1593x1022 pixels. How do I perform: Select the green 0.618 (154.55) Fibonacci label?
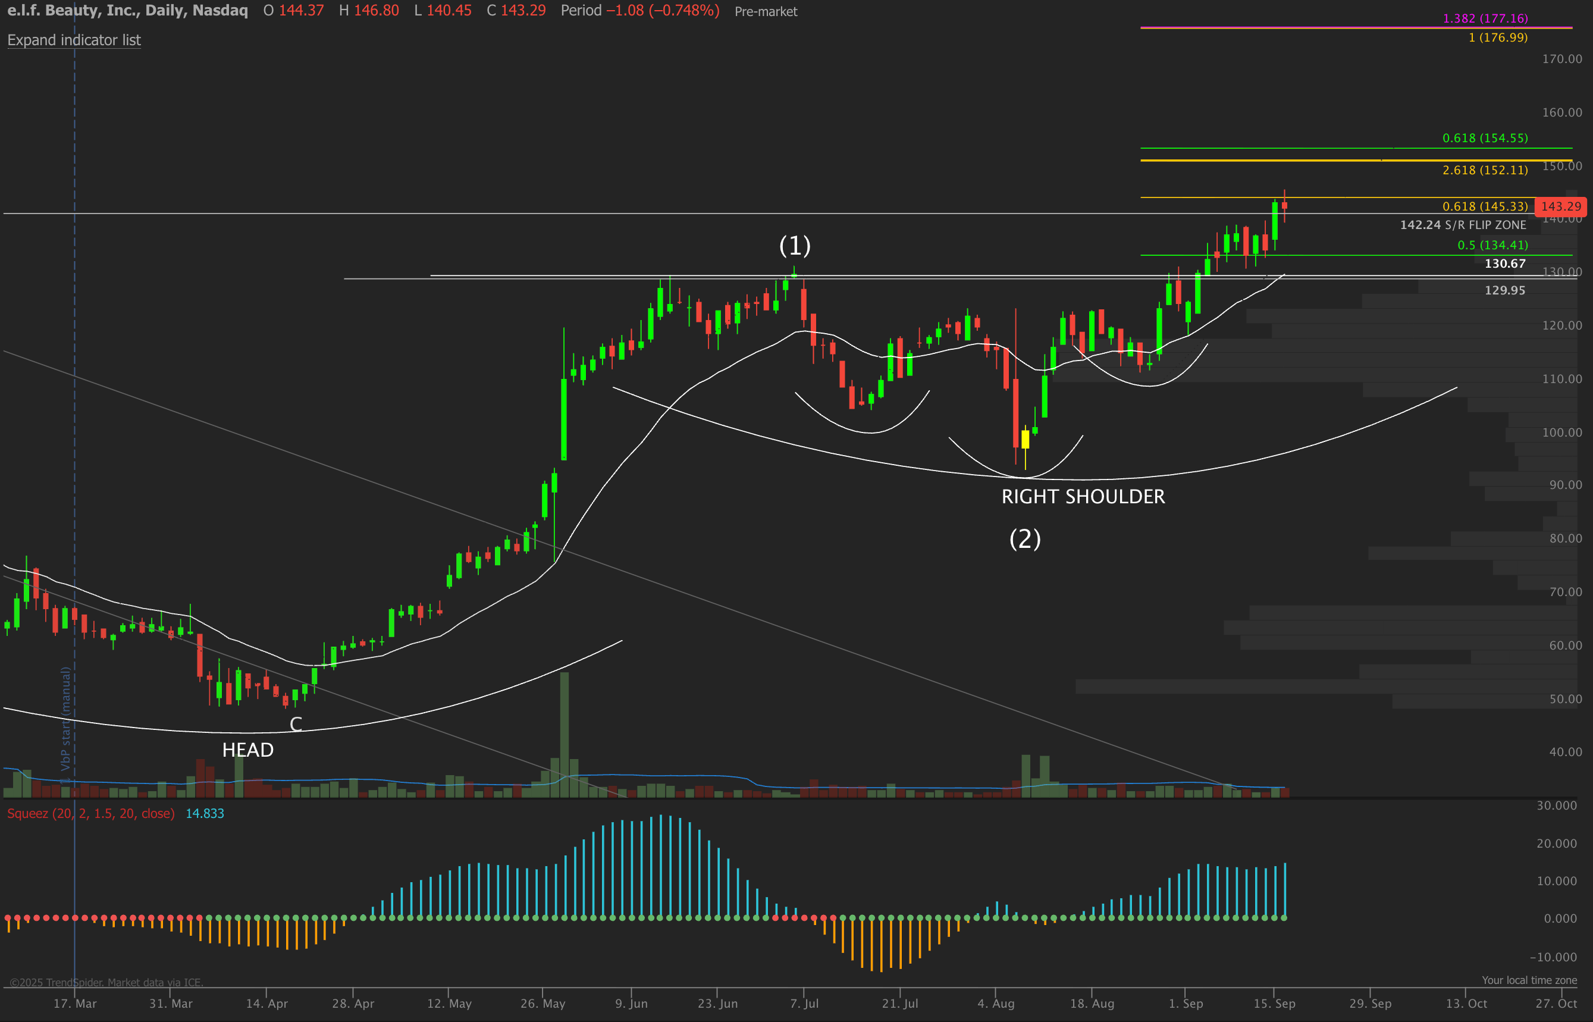tap(1484, 138)
